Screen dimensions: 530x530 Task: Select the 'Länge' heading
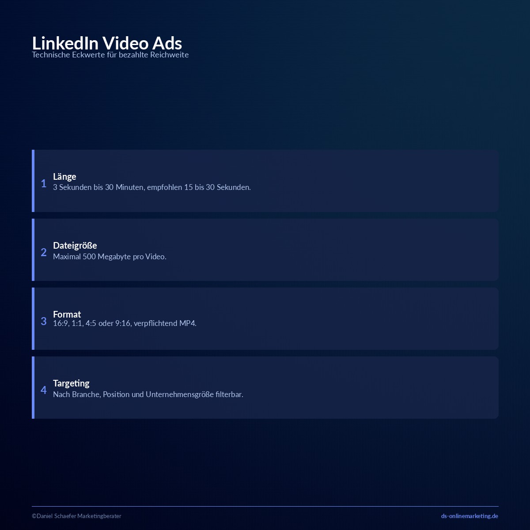pos(64,177)
